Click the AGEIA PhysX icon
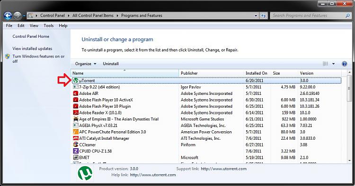Screen dimensions: 355x186 (x=76, y=125)
